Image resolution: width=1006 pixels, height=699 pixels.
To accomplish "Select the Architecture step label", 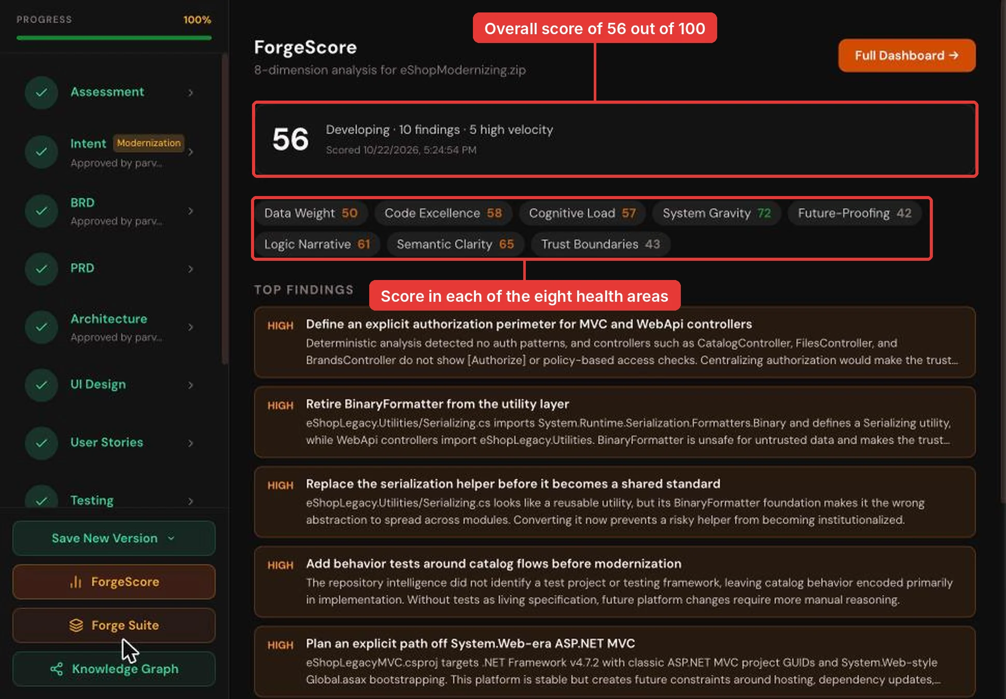I will (x=109, y=319).
